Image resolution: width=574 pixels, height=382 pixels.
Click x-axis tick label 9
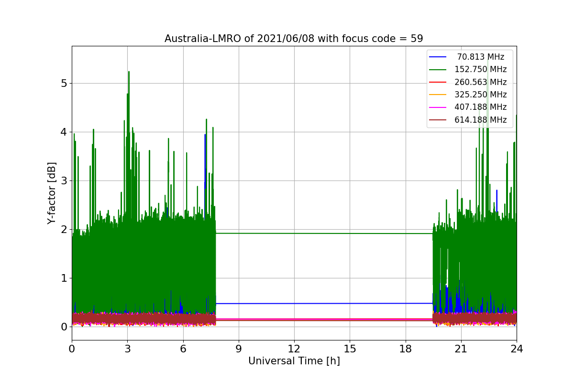point(239,349)
